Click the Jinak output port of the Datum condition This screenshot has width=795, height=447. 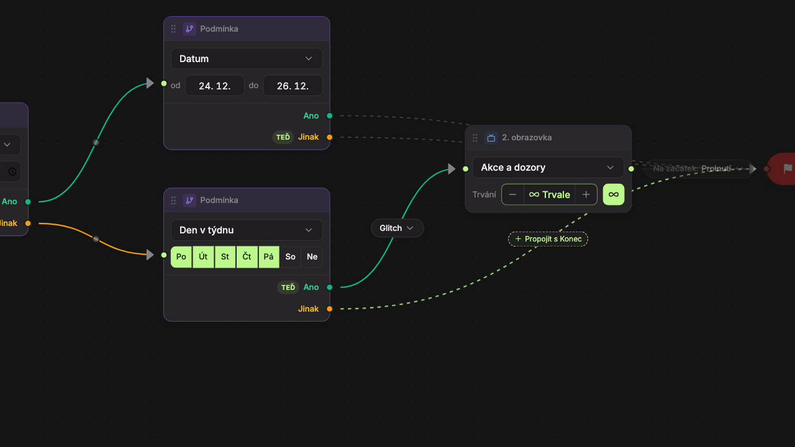[330, 137]
